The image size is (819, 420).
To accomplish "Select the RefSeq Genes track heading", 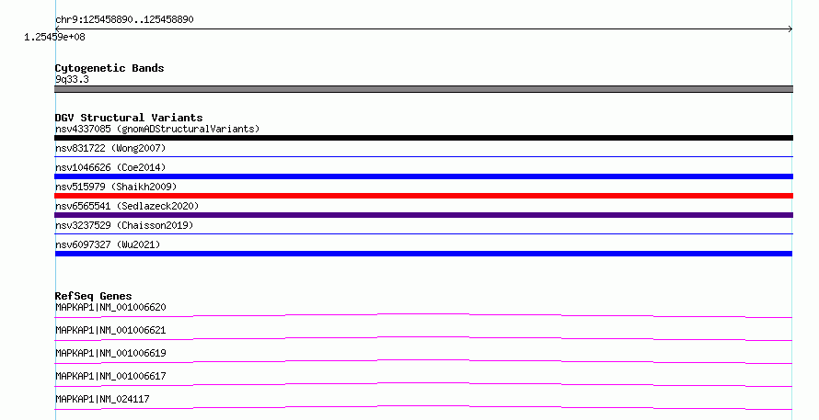I will coord(93,296).
